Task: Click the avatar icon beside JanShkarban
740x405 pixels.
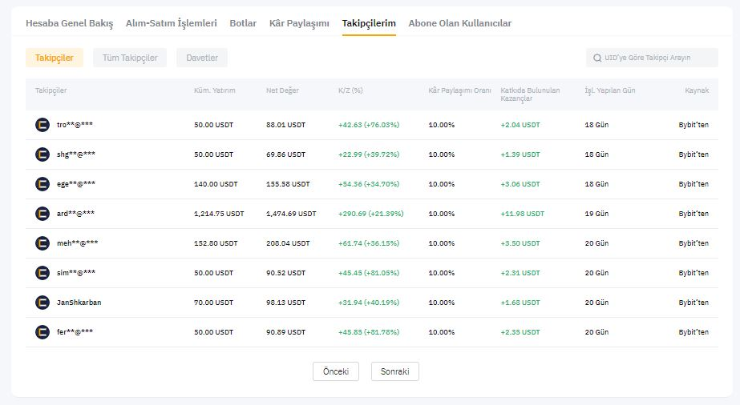Action: click(42, 303)
